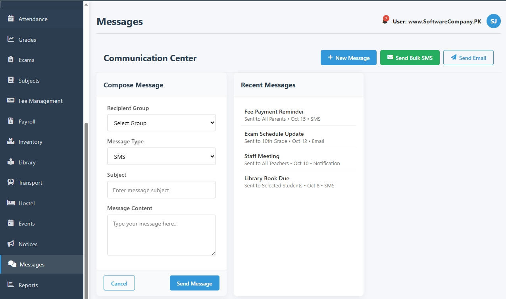Screen dimensions: 506x299
Task: Click the Cancel button in compose form
Action: [x=119, y=283]
